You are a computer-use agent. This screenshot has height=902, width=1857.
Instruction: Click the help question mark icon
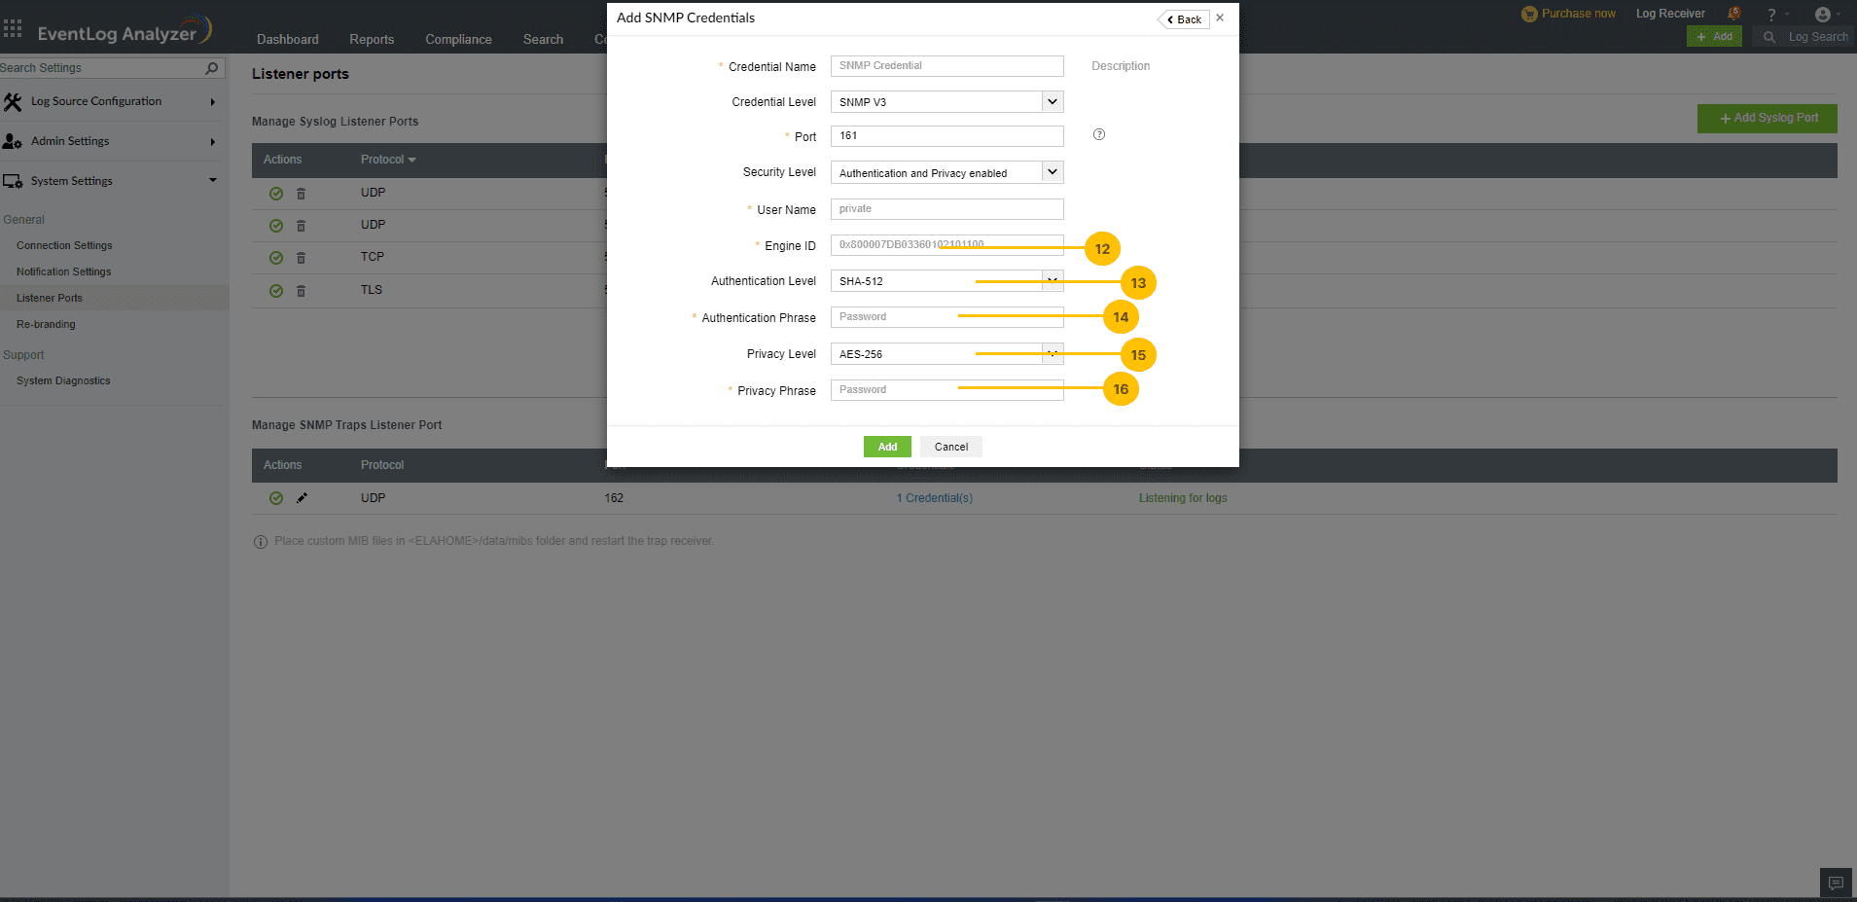pyautogui.click(x=1770, y=13)
